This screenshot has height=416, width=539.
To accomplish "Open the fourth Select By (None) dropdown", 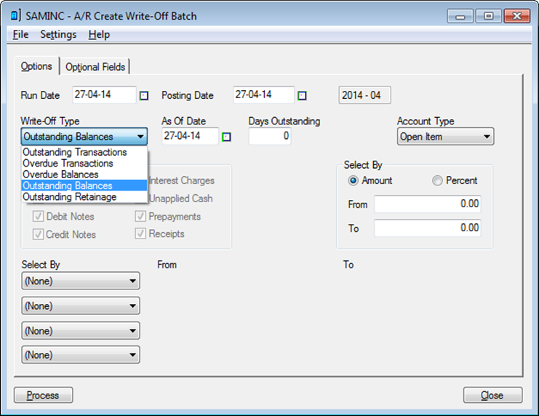I will (81, 354).
